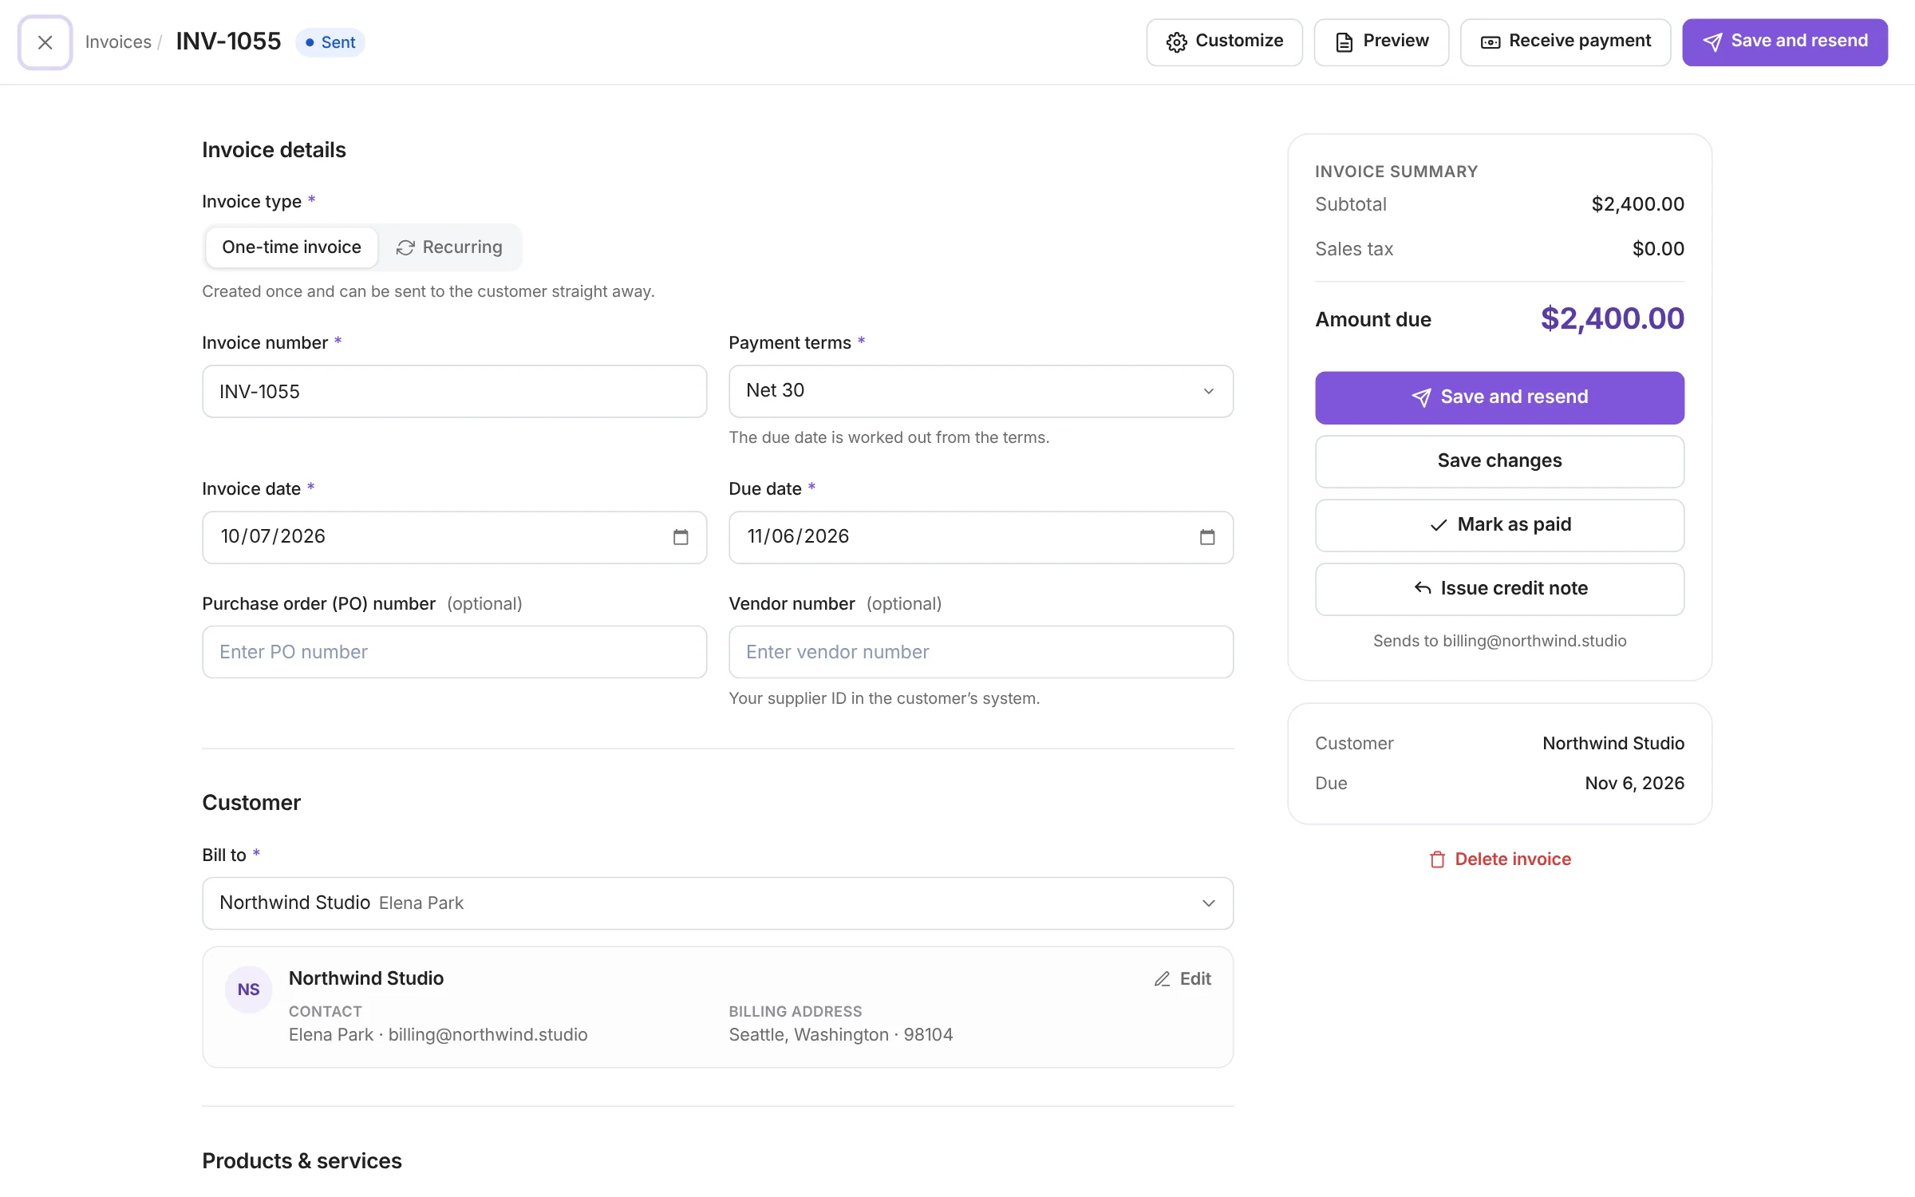Click the Nov 6, 2026 due value
This screenshot has width=1915, height=1197.
pos(1634,784)
